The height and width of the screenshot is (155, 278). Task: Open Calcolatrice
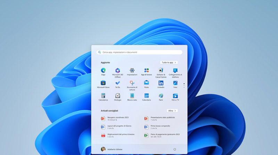point(103,97)
